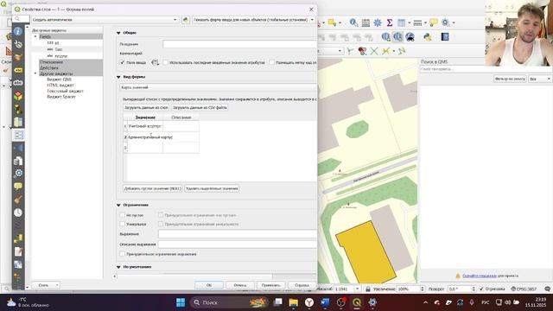Open the statistical summary sigma icon

(x=390, y=23)
